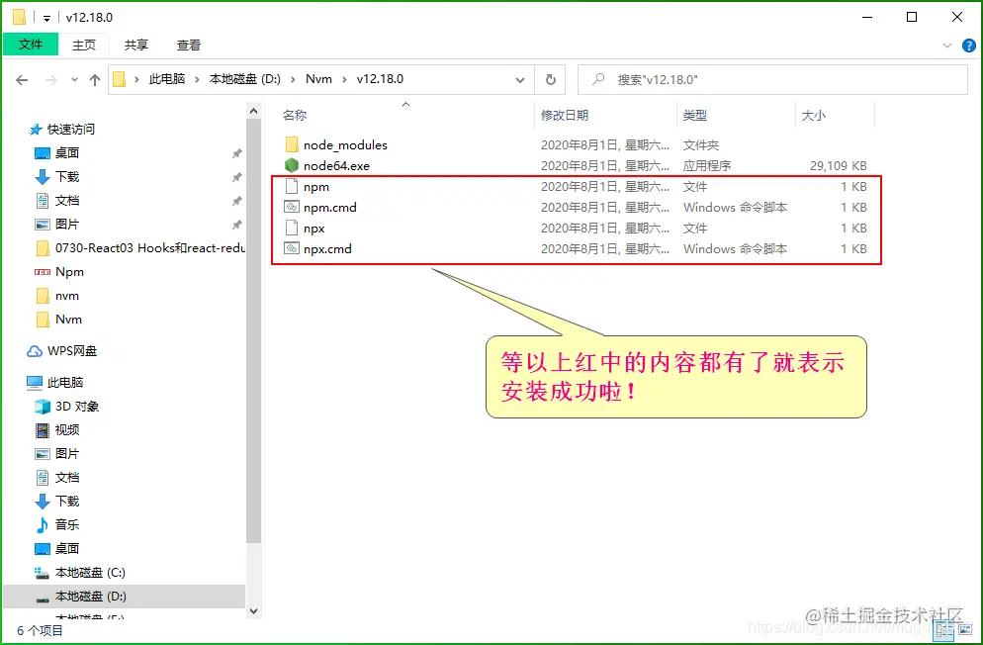Go forward with the right arrow
This screenshot has width=983, height=645.
click(51, 79)
